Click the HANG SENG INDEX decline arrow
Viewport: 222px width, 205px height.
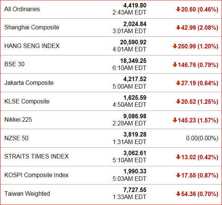pyautogui.click(x=175, y=46)
